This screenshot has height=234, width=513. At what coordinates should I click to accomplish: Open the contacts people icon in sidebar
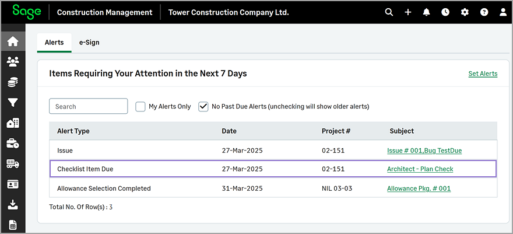[x=13, y=61]
